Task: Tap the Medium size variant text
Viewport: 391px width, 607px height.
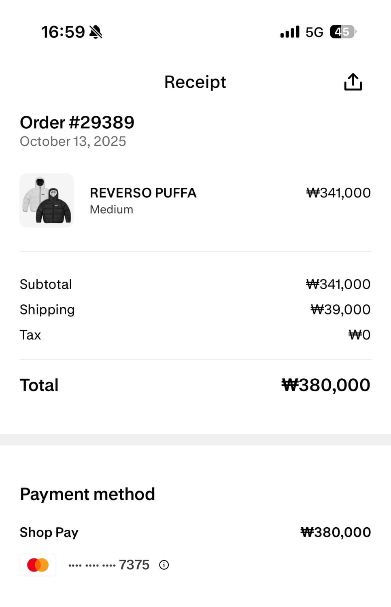Action: [111, 210]
